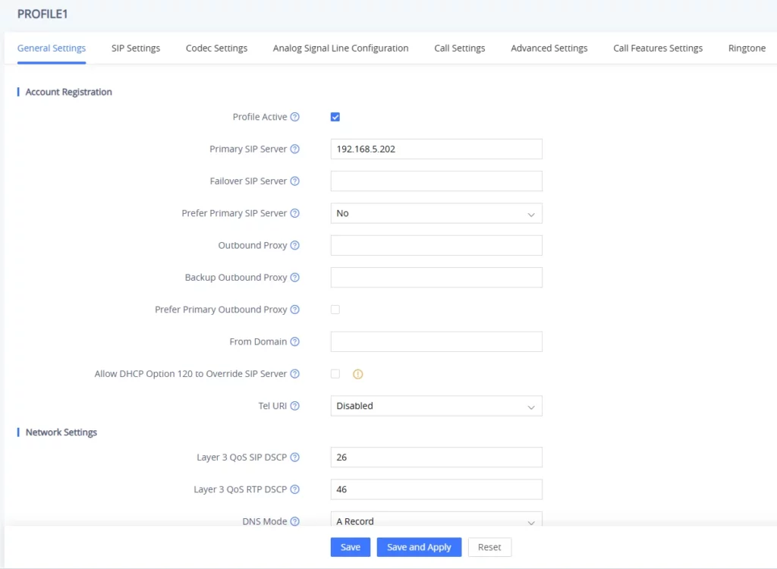Click the Account Registration section heading
This screenshot has width=777, height=569.
69,92
